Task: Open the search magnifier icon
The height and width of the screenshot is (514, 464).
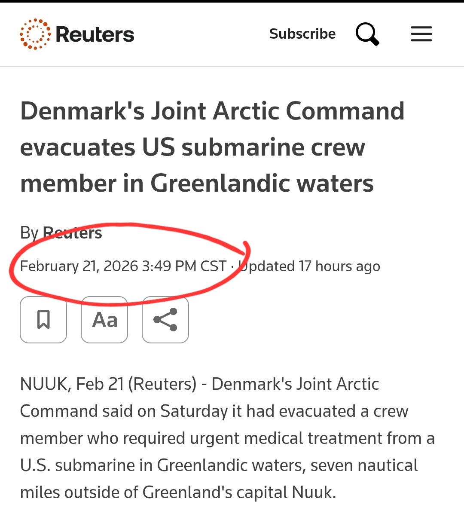Action: [367, 34]
